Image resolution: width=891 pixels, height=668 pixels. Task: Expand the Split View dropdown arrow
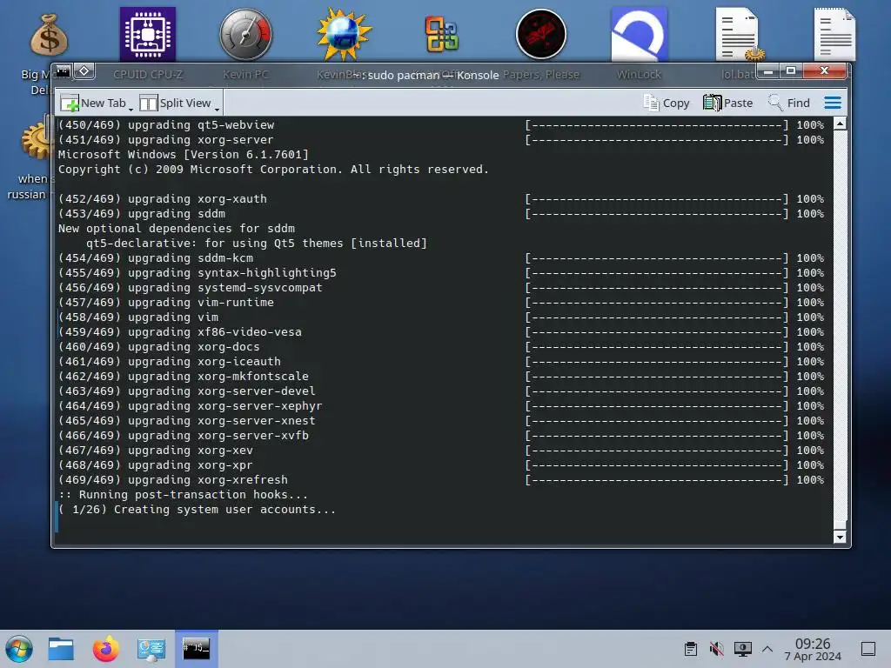point(217,108)
